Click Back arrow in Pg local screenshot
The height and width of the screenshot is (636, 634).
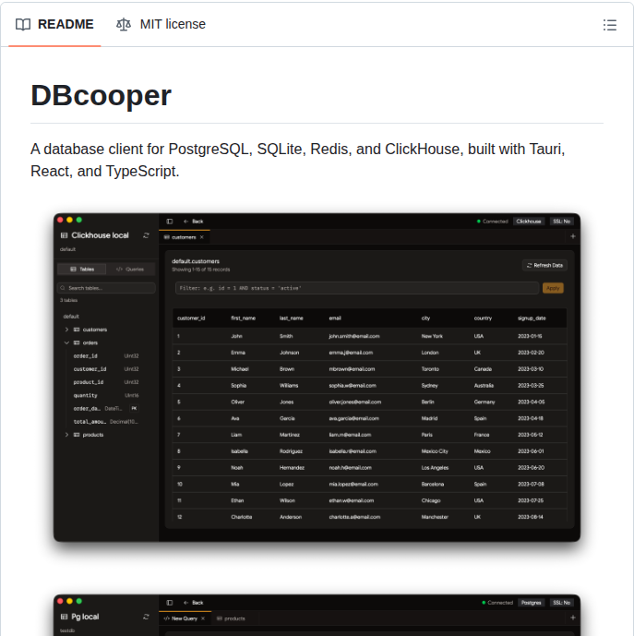(193, 603)
